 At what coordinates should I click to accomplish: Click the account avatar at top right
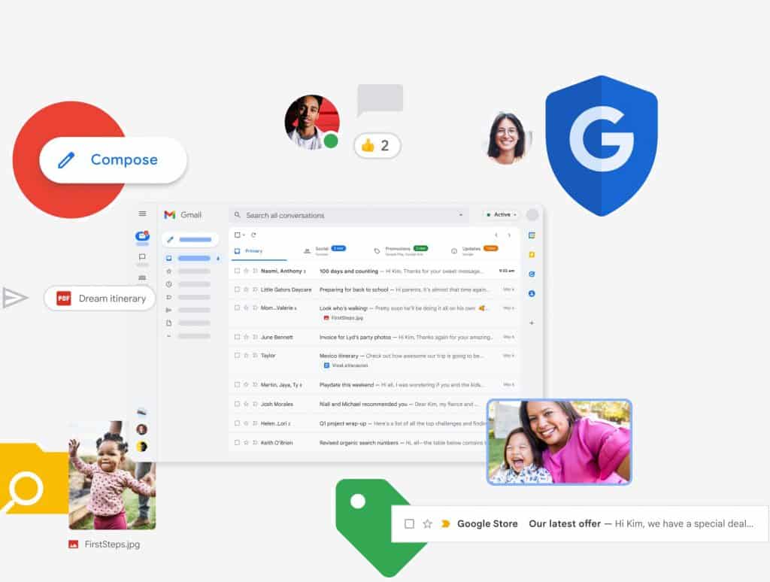tap(532, 214)
